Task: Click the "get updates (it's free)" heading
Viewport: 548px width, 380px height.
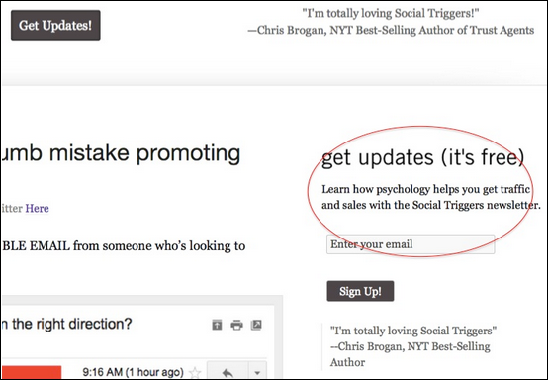Action: click(x=423, y=157)
